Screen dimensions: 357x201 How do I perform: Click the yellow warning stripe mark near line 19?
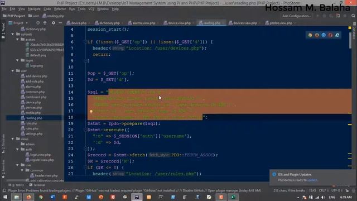coord(350,125)
